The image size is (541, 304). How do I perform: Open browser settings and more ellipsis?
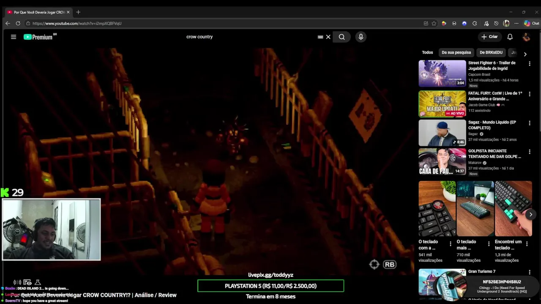[x=516, y=23]
